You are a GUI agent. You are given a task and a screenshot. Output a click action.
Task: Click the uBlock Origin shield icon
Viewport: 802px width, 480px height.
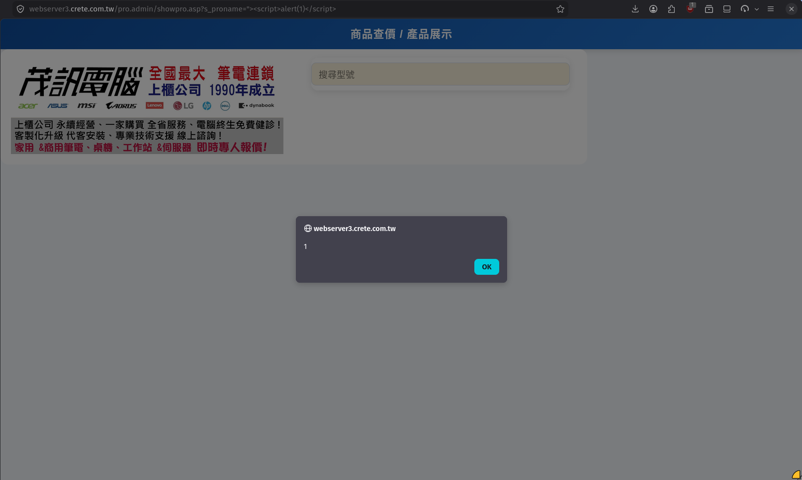pyautogui.click(x=691, y=8)
